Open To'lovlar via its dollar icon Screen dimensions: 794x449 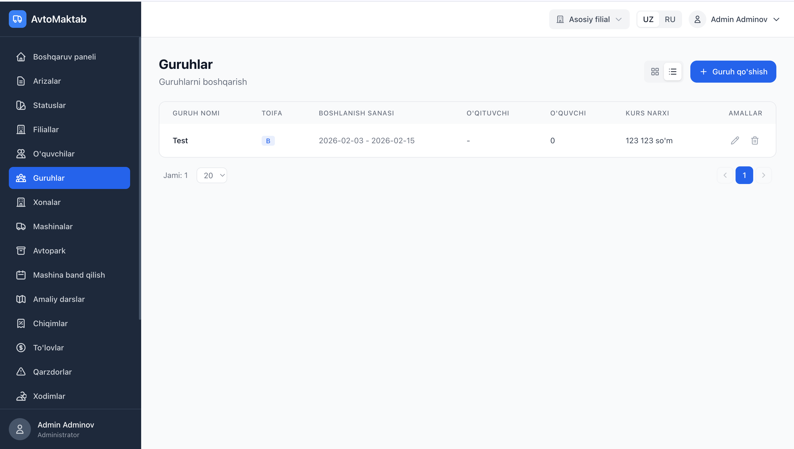(21, 348)
